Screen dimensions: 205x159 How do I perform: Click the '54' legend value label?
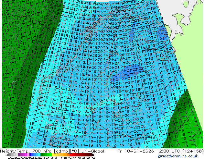93,158
